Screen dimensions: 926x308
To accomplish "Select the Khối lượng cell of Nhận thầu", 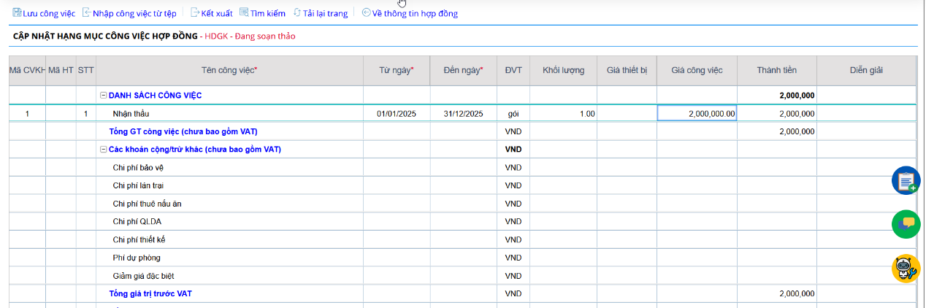I will (563, 113).
